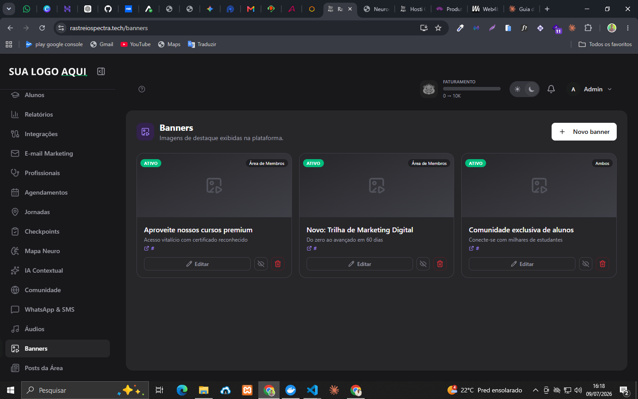The image size is (638, 399).
Task: Open Profissionais in the sidebar
Action: (58, 173)
